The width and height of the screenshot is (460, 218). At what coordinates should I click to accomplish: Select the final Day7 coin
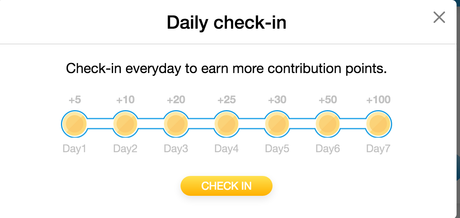coord(378,124)
